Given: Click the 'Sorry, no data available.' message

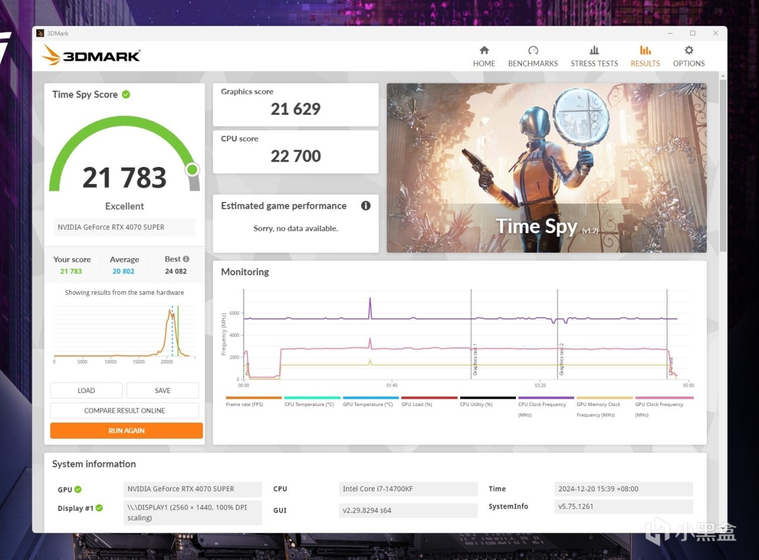Looking at the screenshot, I should pyautogui.click(x=296, y=228).
